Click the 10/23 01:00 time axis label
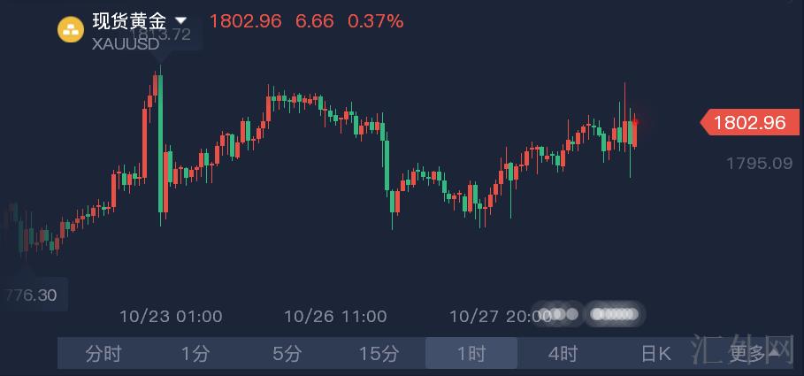 pos(171,316)
